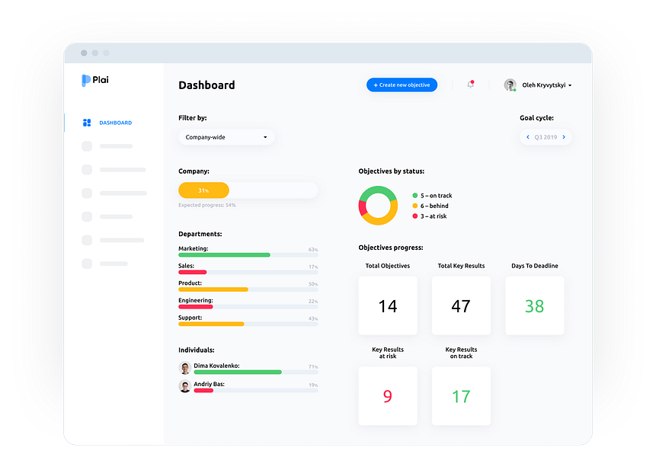This screenshot has width=656, height=457.
Task: Click Oleh Kryvytskyi's profile avatar
Action: pyautogui.click(x=510, y=85)
